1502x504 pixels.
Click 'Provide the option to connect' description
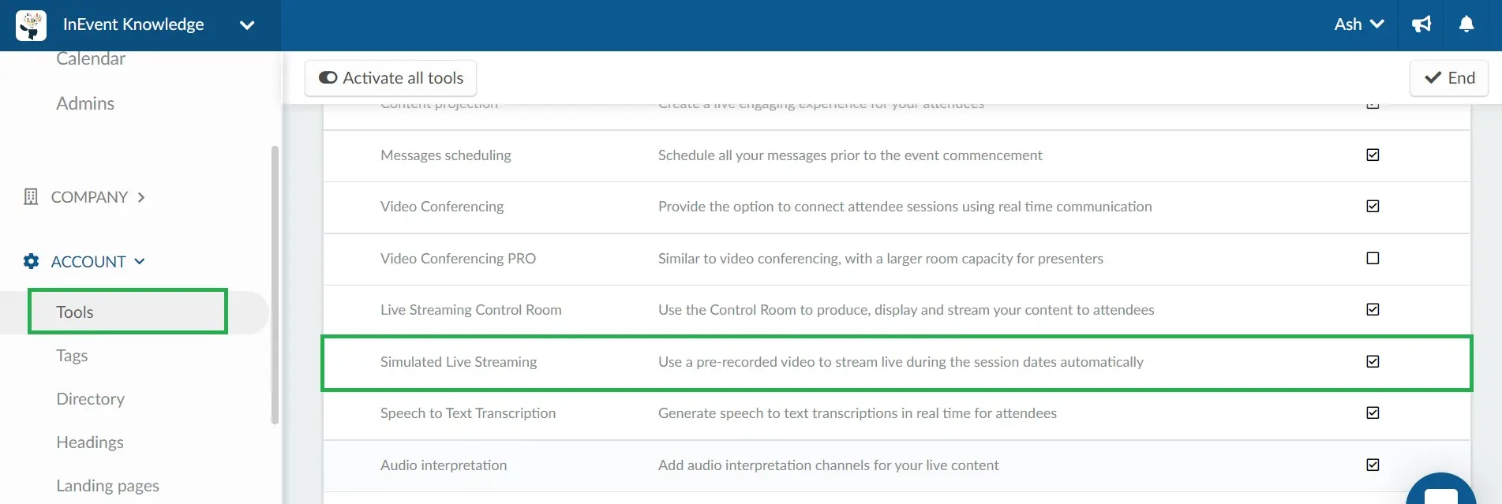point(905,207)
